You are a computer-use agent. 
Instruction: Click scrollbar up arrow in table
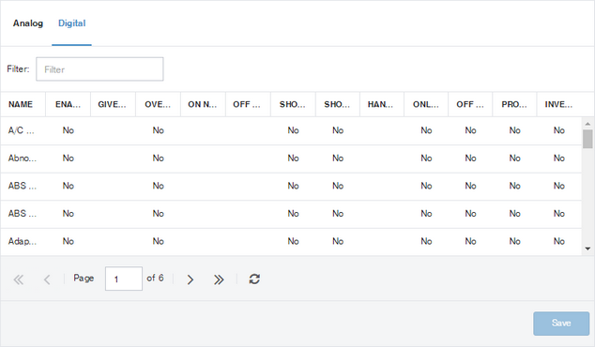587,124
